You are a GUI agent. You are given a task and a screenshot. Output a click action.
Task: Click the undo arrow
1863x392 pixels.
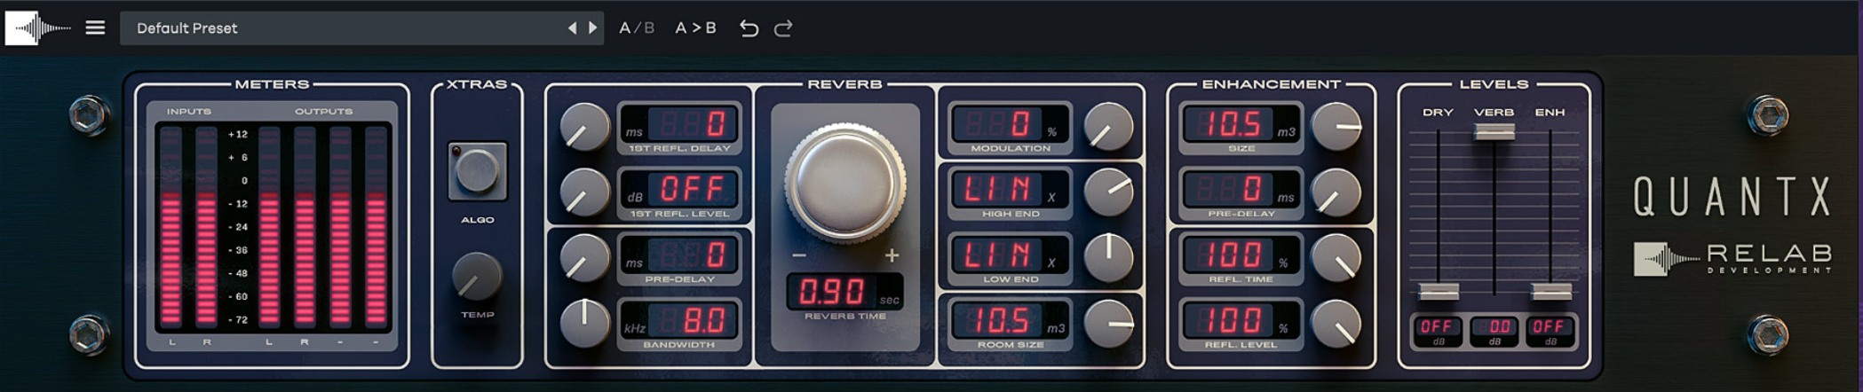[x=749, y=28]
